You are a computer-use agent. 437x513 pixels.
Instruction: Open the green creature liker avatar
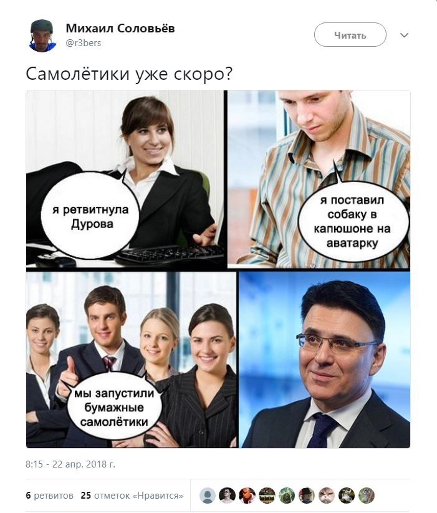(287, 496)
